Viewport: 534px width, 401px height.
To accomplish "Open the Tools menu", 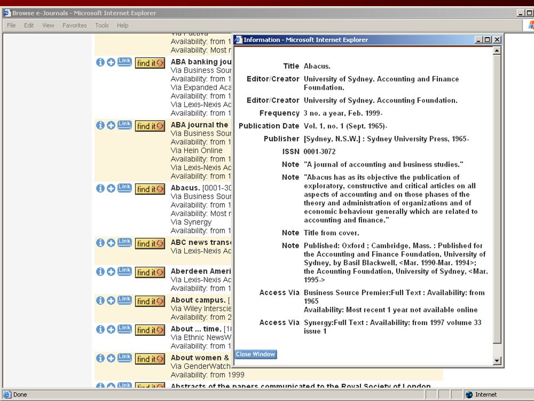I will pos(102,25).
